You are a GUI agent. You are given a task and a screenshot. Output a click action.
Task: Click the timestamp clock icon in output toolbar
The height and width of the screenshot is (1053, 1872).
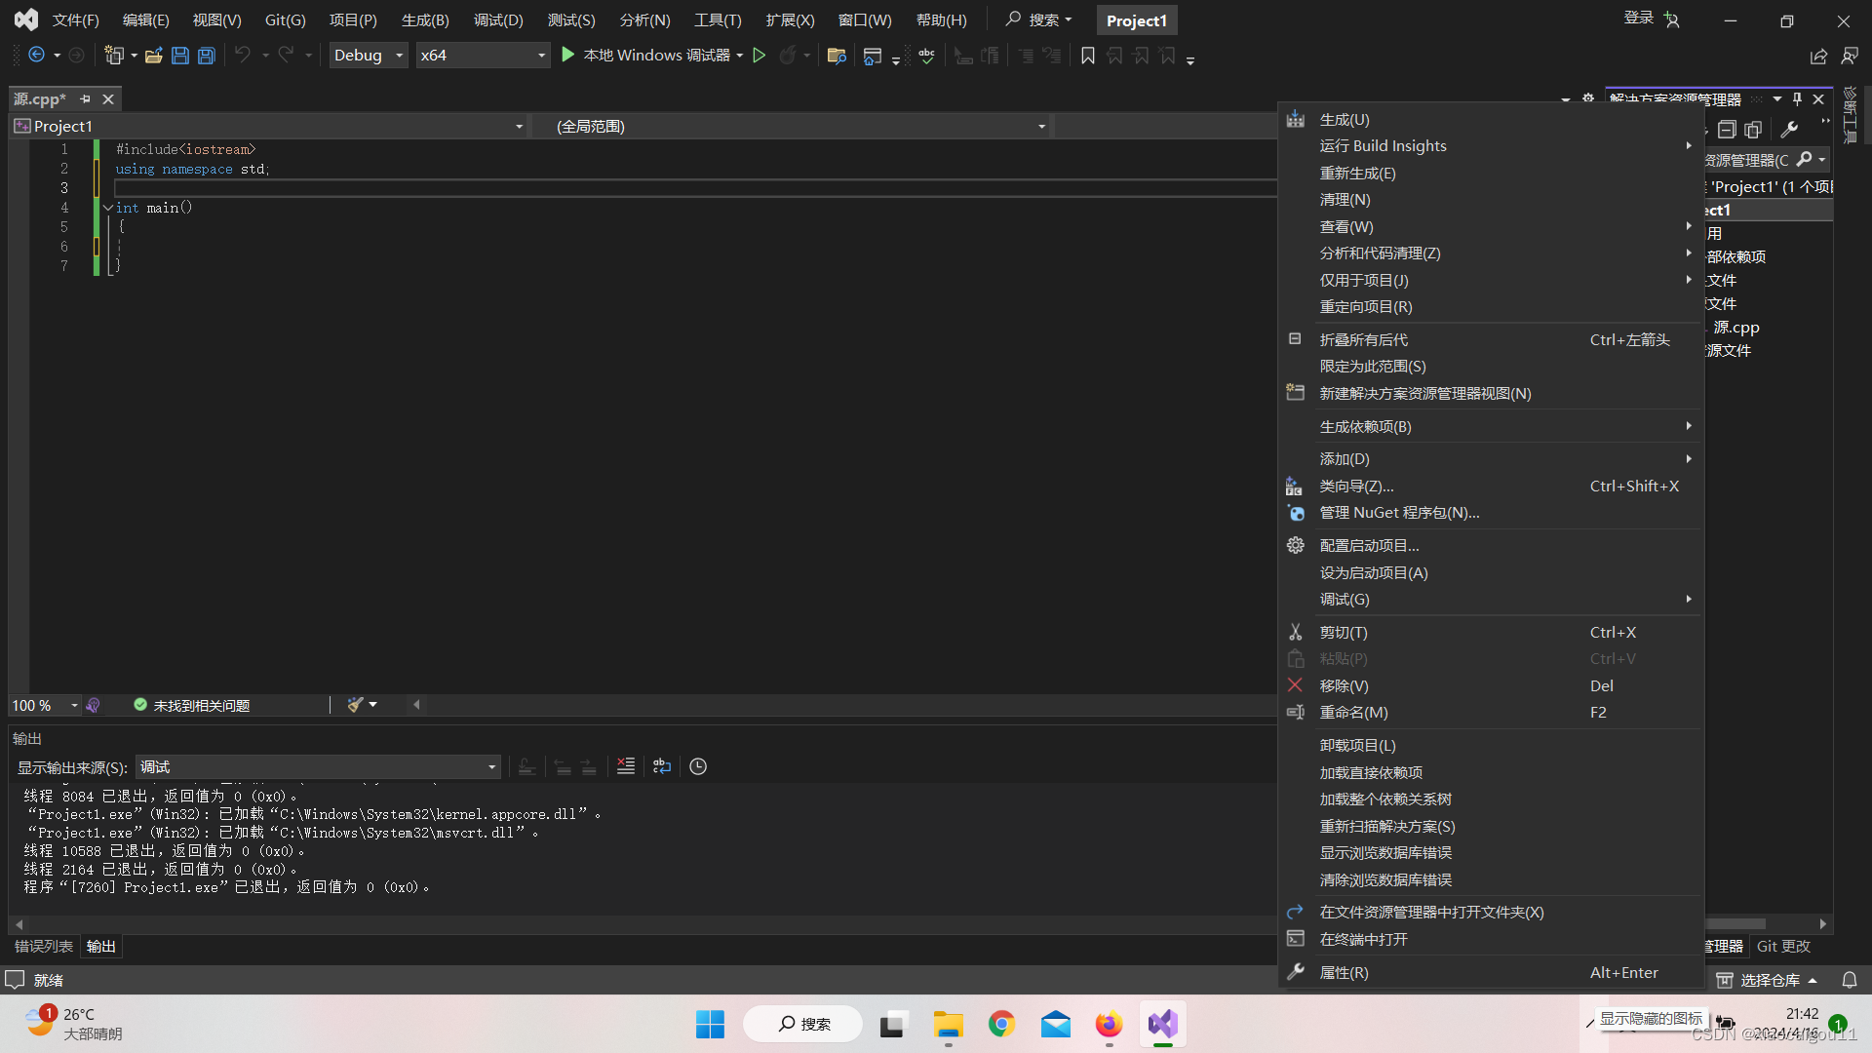tap(698, 766)
